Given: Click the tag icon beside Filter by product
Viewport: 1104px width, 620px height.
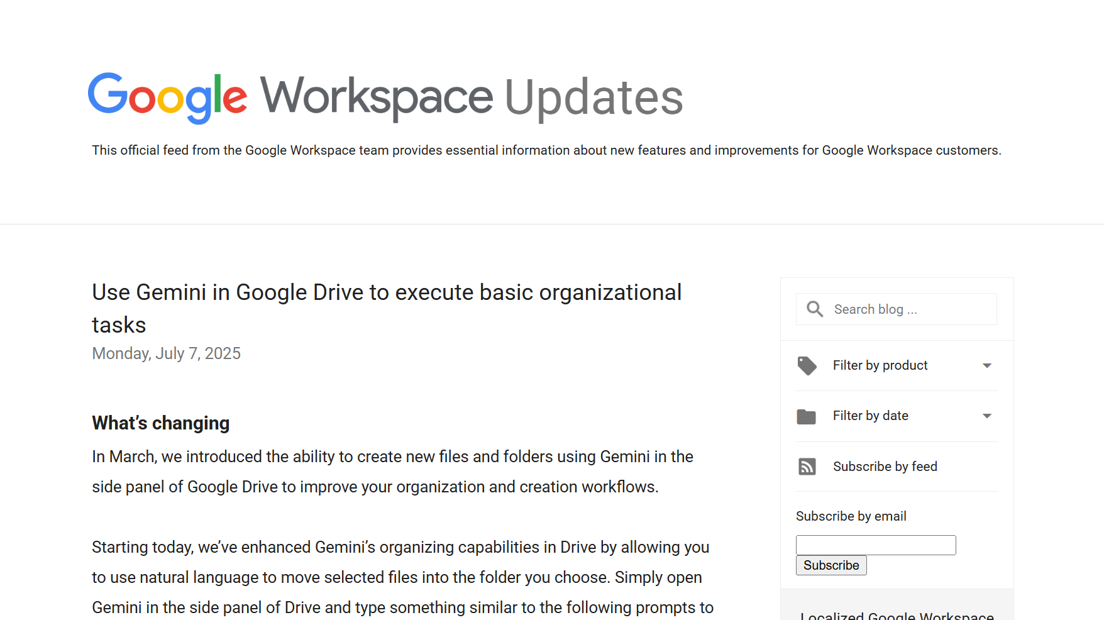Looking at the screenshot, I should 807,365.
